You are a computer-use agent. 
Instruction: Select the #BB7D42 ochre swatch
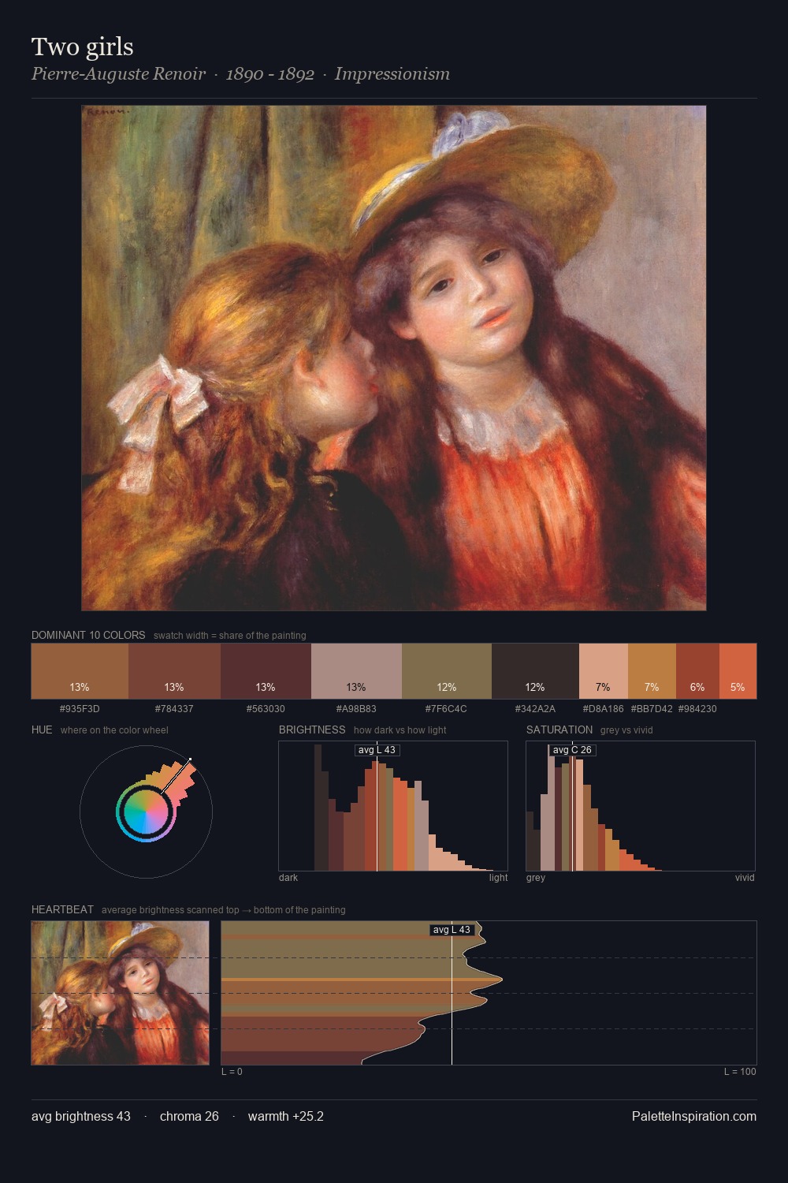tap(652, 671)
